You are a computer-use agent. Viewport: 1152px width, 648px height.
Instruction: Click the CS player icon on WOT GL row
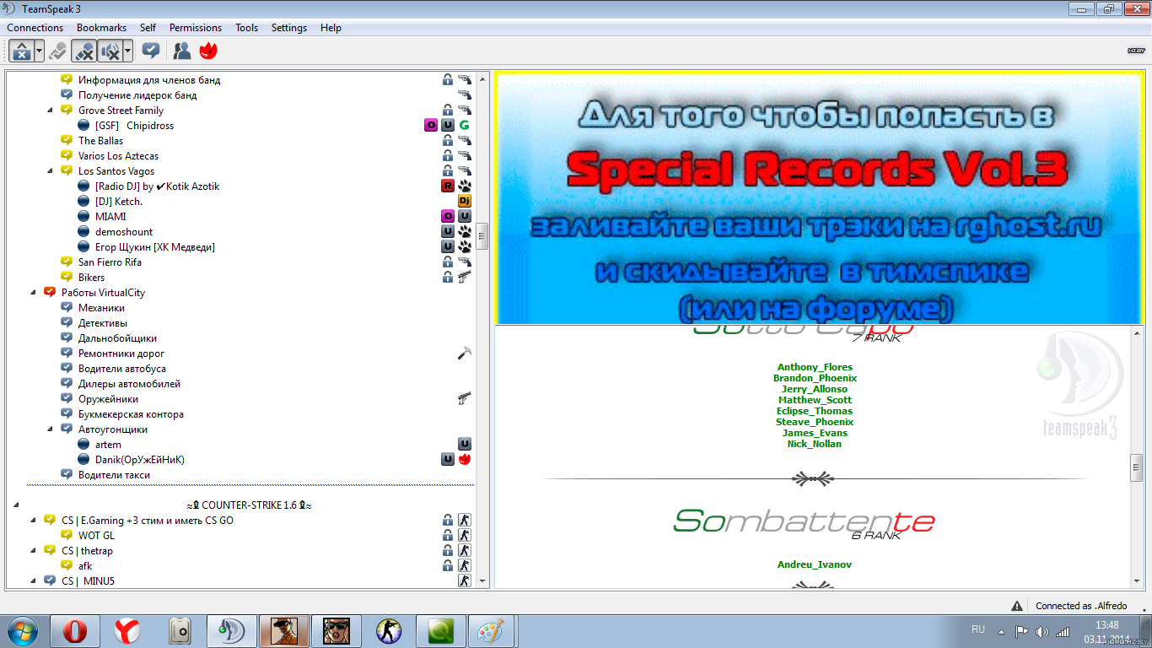coord(465,536)
